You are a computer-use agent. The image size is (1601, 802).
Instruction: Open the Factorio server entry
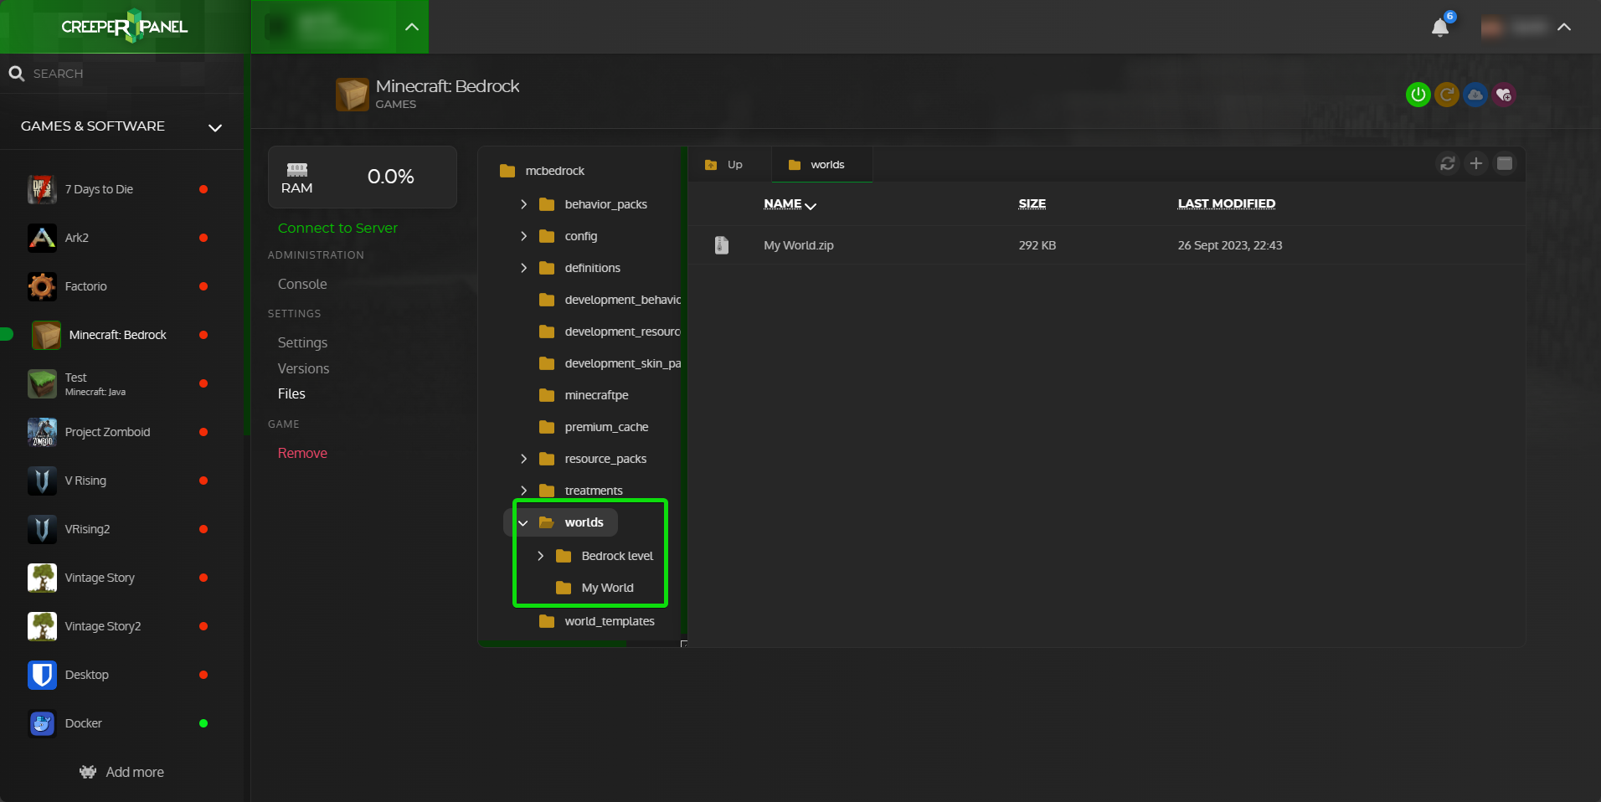pos(121,286)
